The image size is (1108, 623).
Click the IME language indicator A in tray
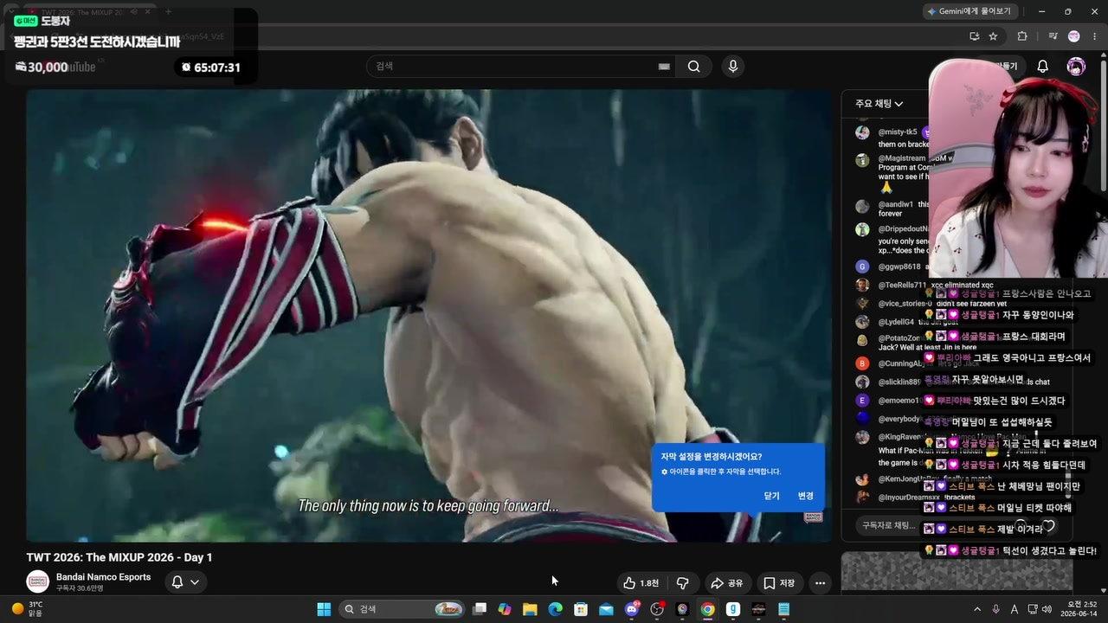1015,609
